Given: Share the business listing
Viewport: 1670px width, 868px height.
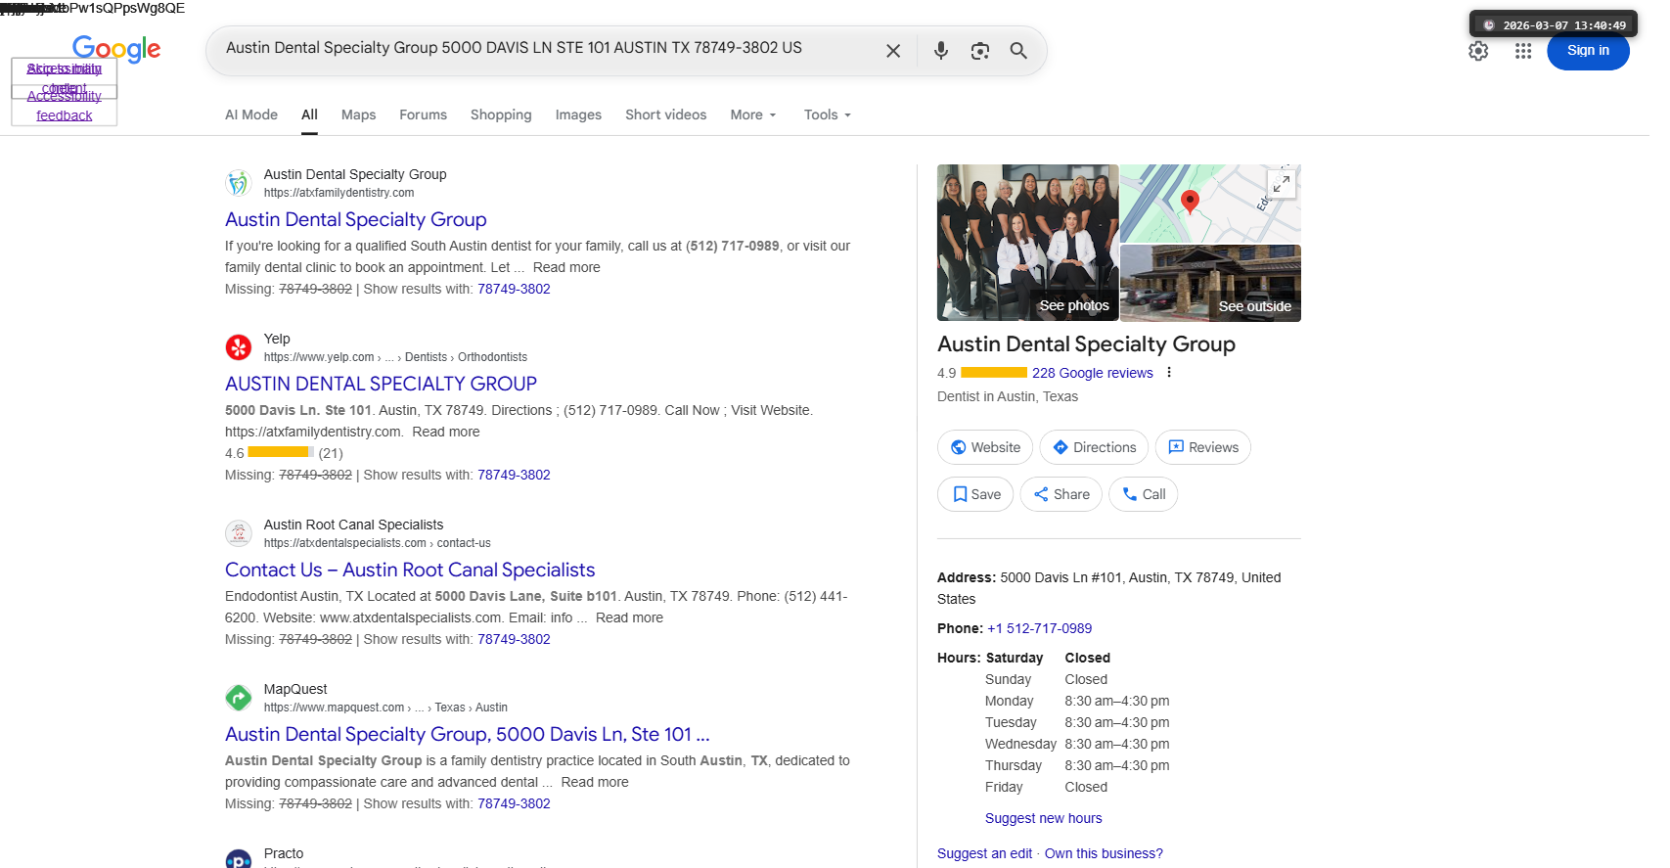Looking at the screenshot, I should (1061, 494).
